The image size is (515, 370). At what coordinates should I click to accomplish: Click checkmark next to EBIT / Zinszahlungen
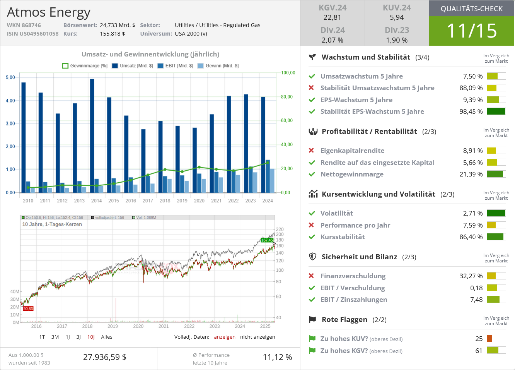coord(312,300)
